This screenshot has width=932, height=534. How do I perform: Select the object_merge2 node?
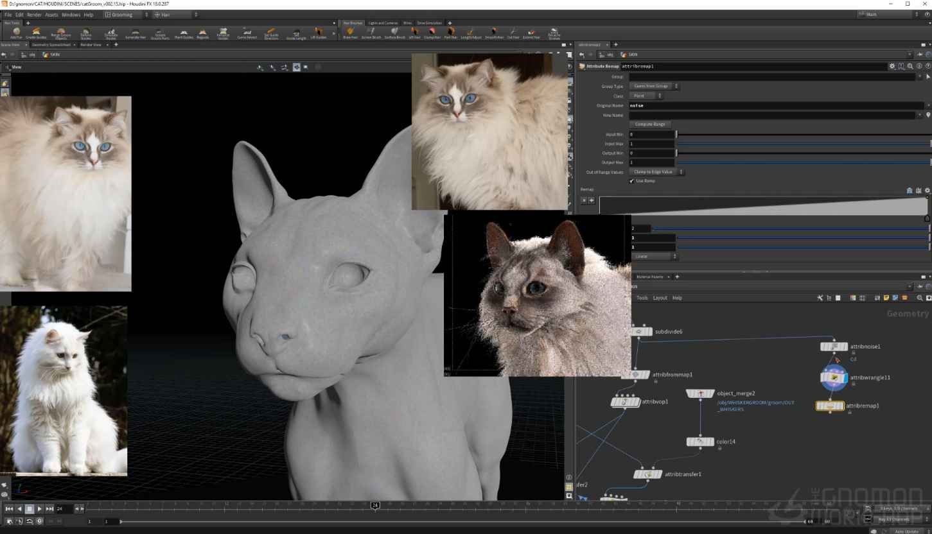pyautogui.click(x=700, y=393)
